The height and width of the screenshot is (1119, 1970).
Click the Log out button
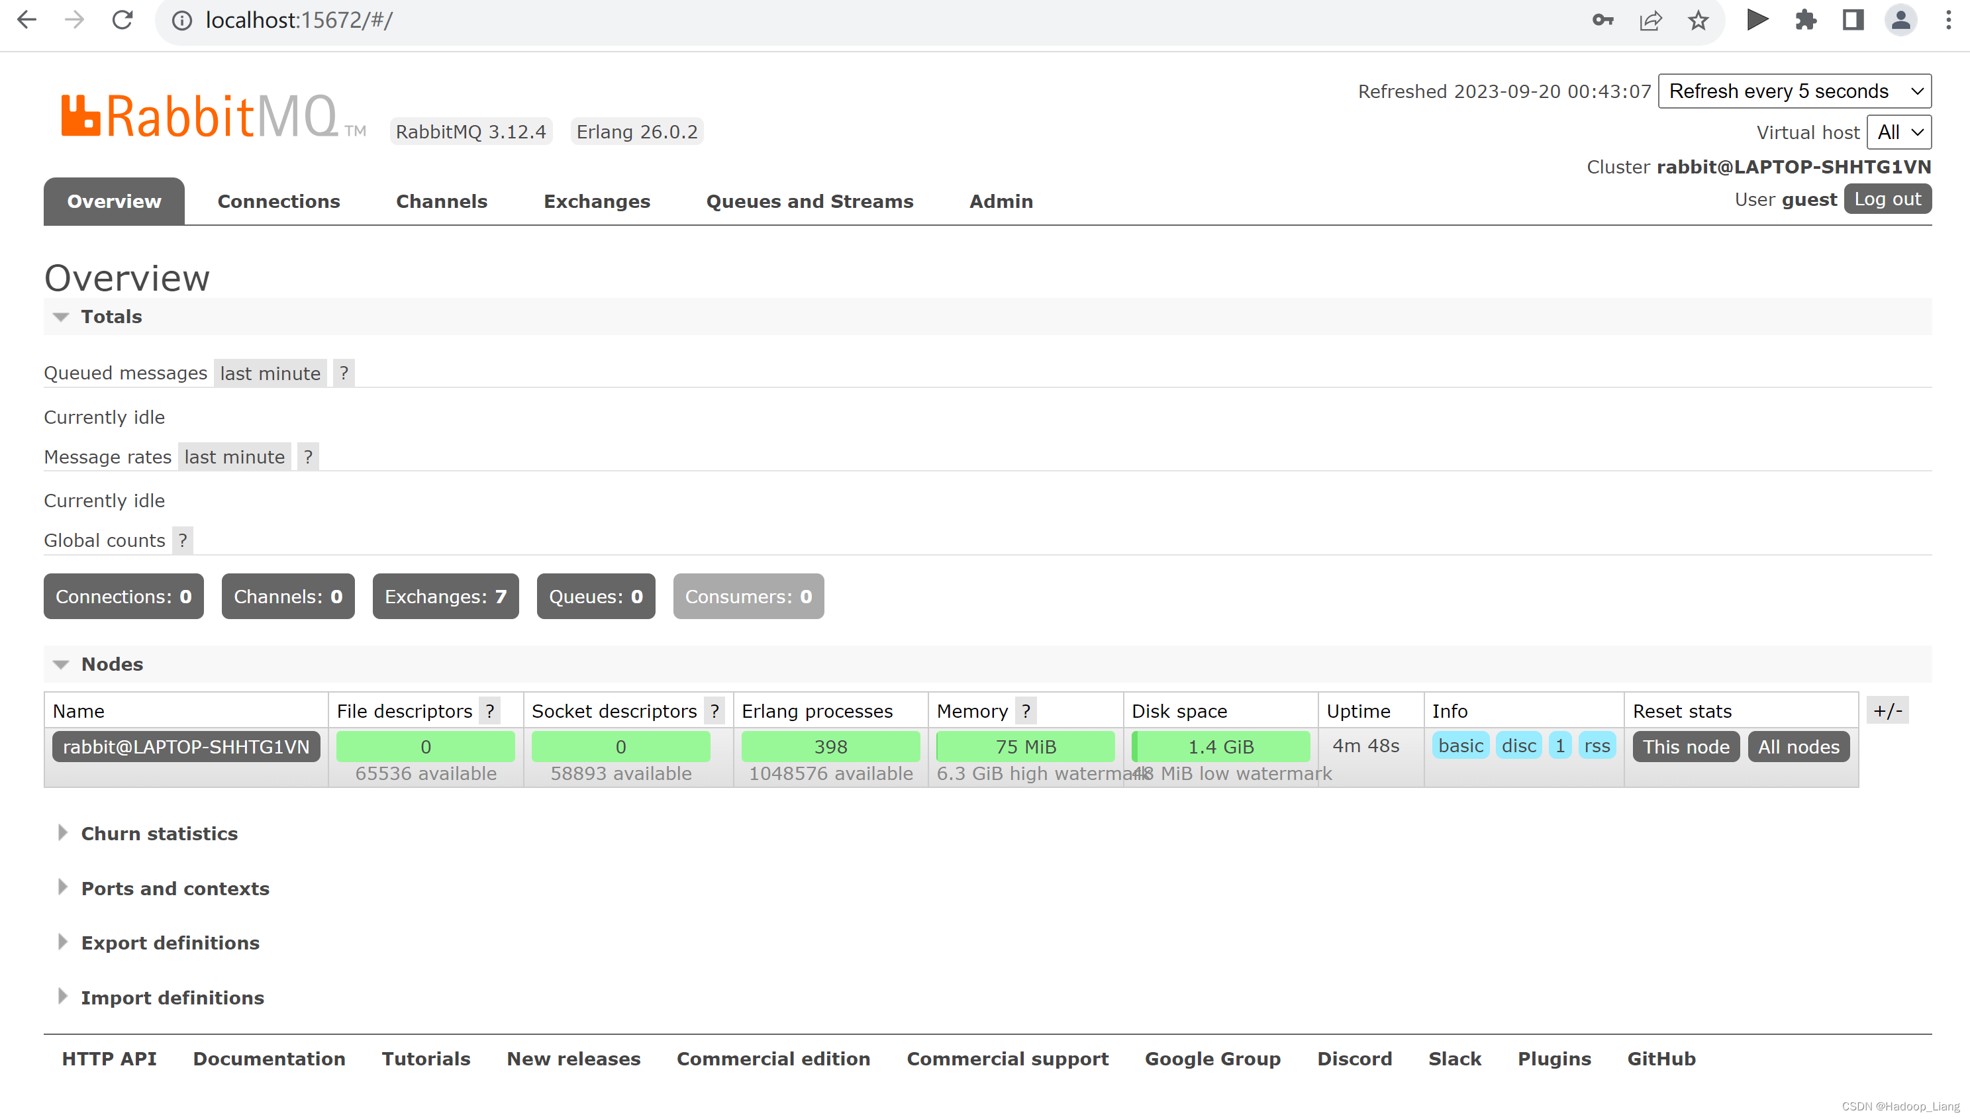click(x=1887, y=198)
